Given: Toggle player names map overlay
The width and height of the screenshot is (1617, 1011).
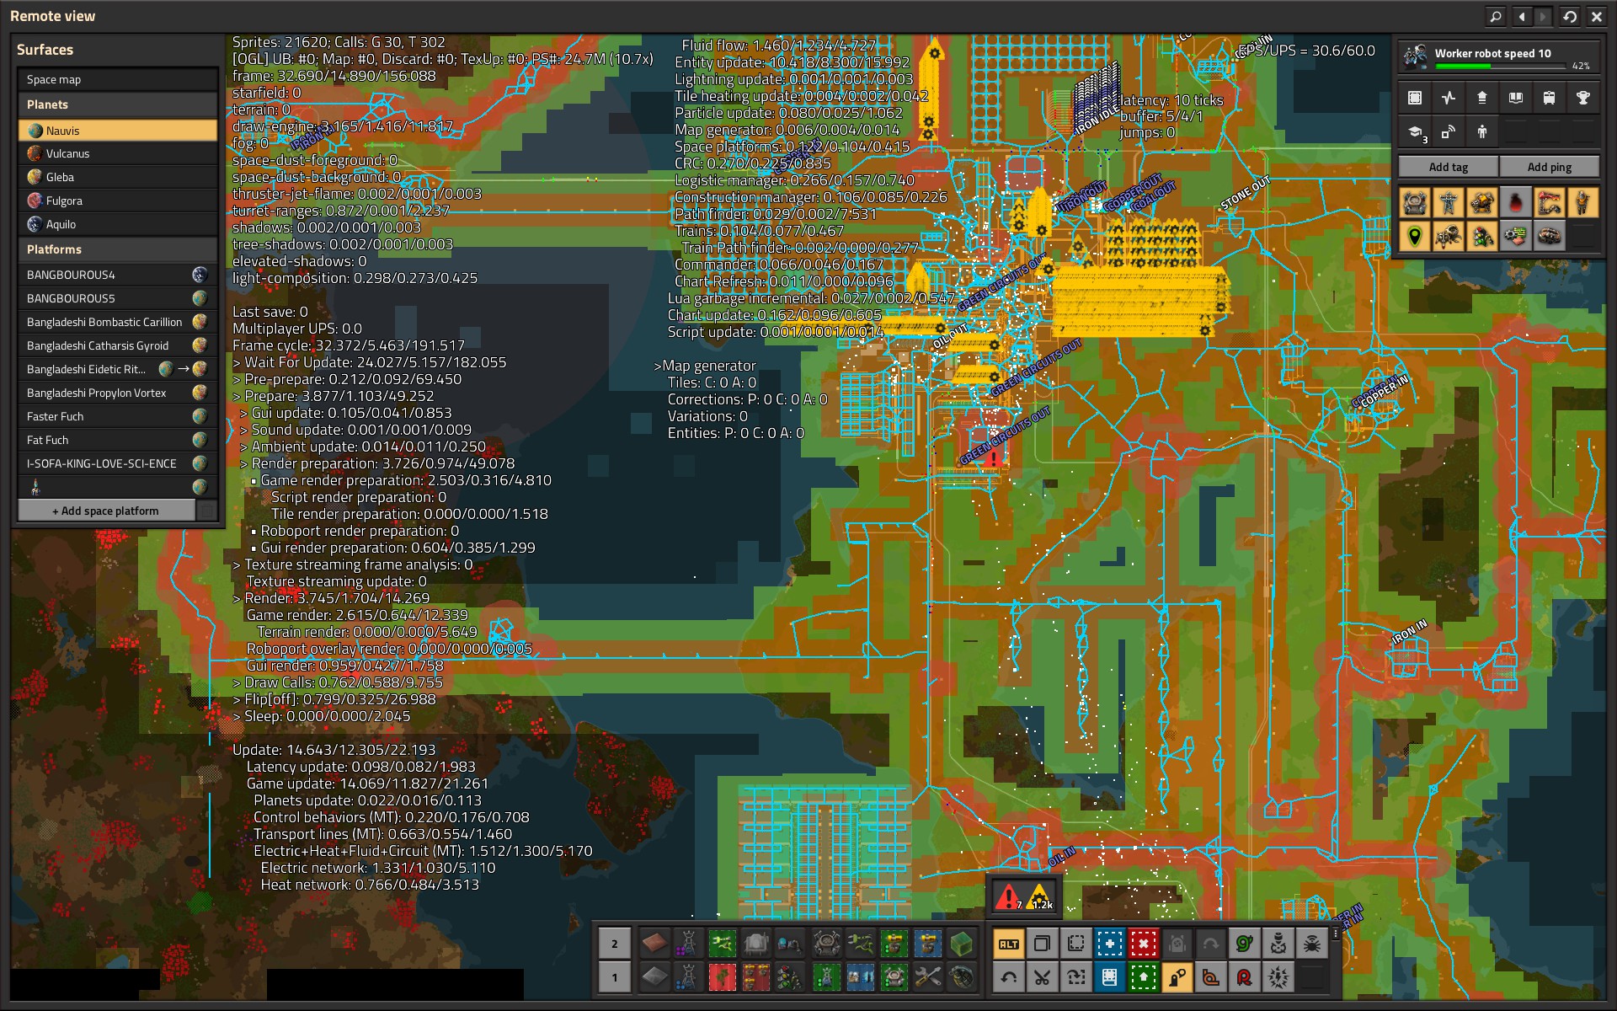Looking at the screenshot, I should (x=1583, y=203).
